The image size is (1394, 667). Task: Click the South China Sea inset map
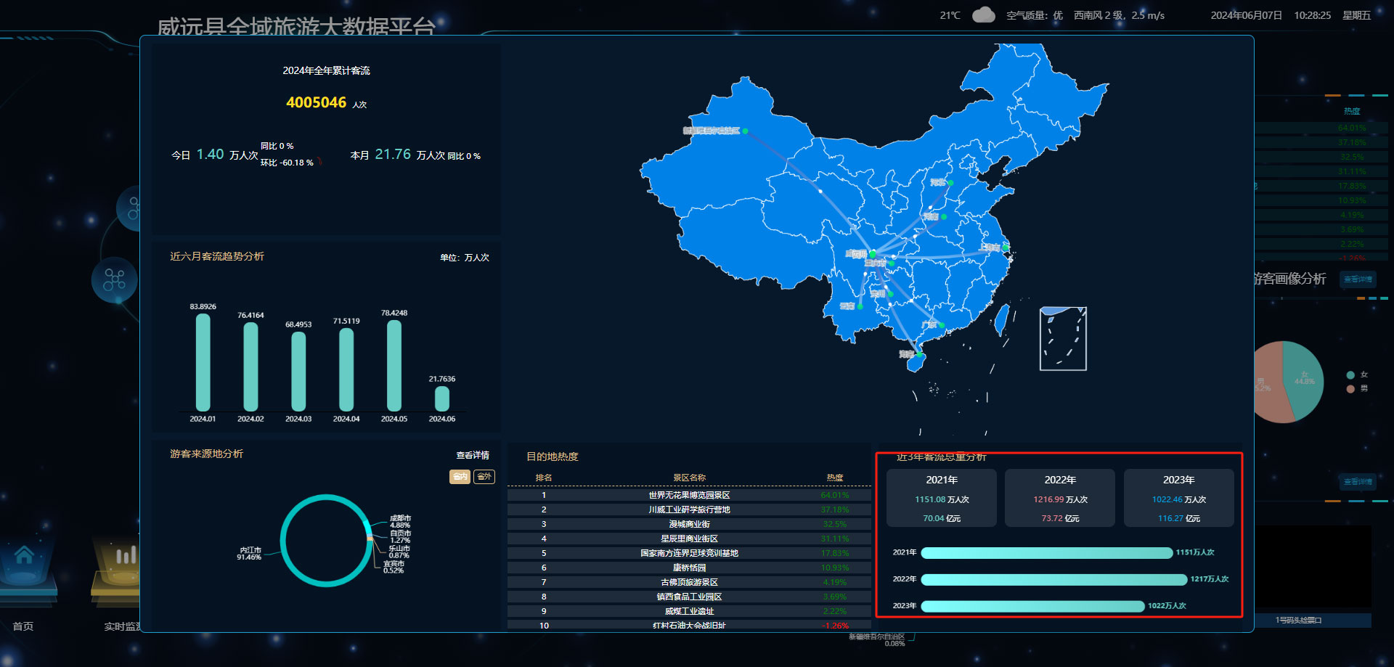point(1063,339)
